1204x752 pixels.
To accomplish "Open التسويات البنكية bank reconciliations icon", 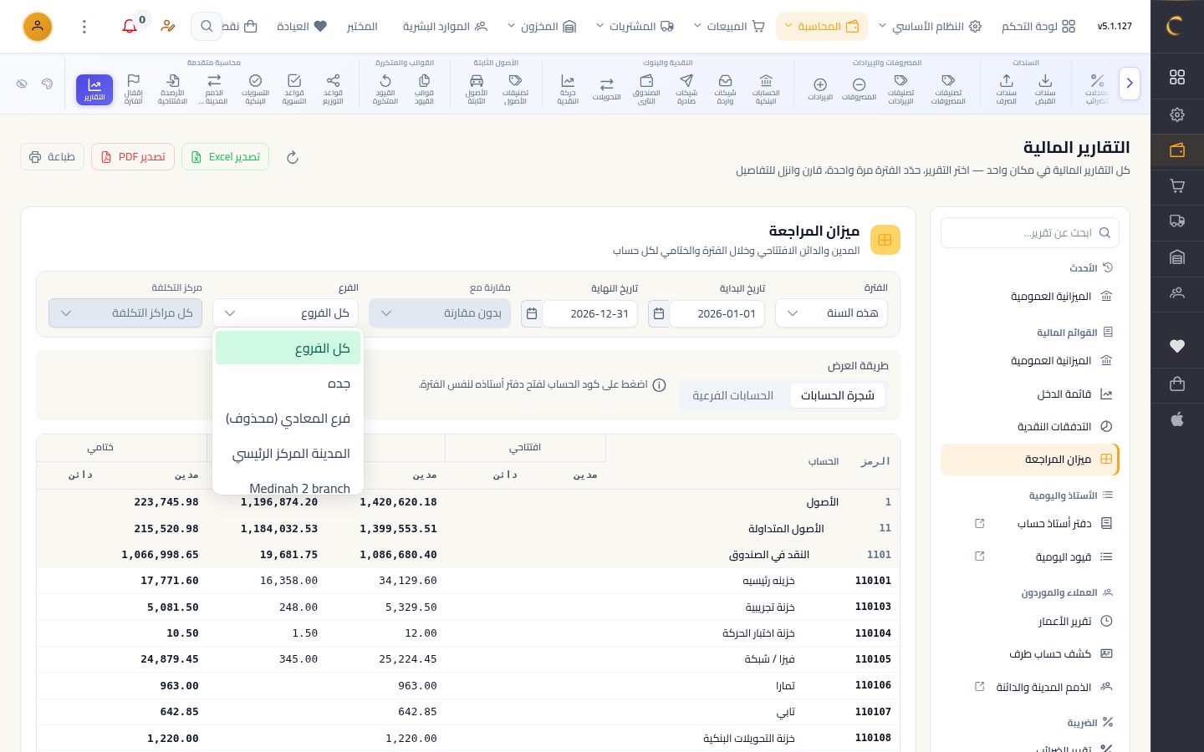I will [x=255, y=89].
